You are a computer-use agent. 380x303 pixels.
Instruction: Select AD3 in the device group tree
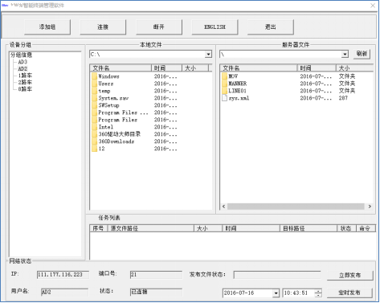(22, 62)
